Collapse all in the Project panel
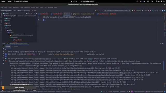This screenshot has width=166, height=93. (31, 13)
